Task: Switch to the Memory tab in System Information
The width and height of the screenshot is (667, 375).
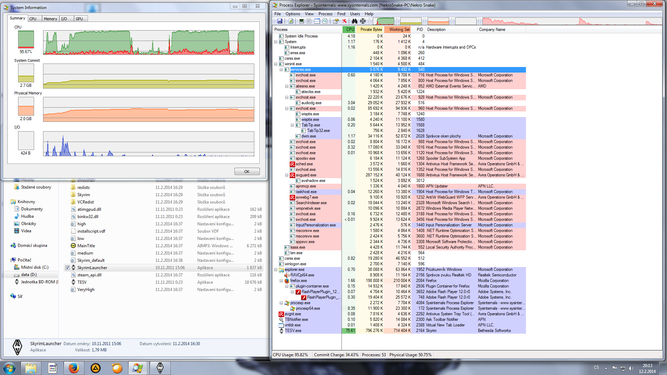Action: coord(50,19)
